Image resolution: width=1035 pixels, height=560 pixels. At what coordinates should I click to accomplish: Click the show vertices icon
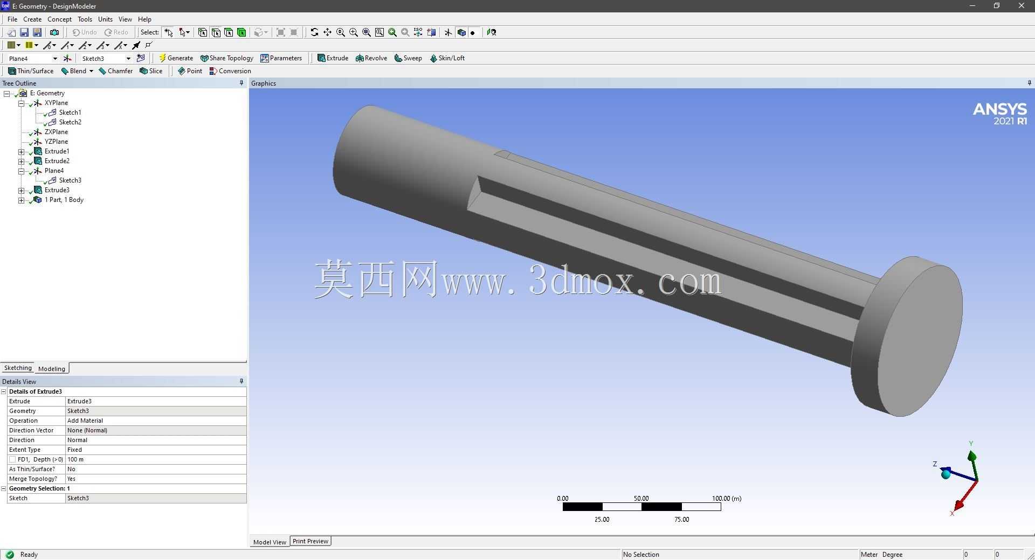click(149, 45)
